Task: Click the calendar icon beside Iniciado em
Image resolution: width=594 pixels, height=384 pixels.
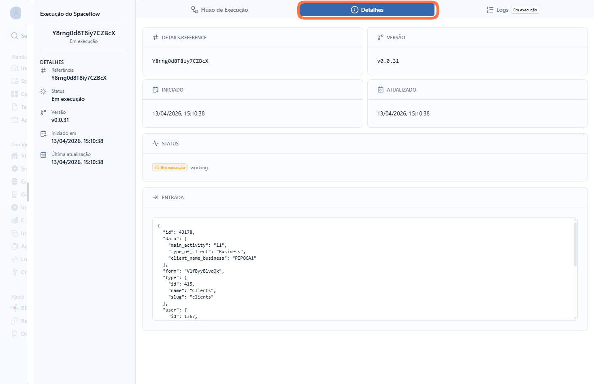Action: pyautogui.click(x=43, y=134)
